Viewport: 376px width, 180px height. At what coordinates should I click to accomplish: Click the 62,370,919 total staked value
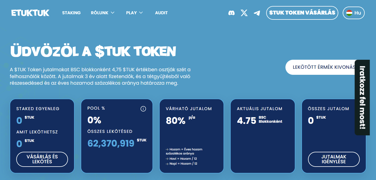pyautogui.click(x=111, y=143)
